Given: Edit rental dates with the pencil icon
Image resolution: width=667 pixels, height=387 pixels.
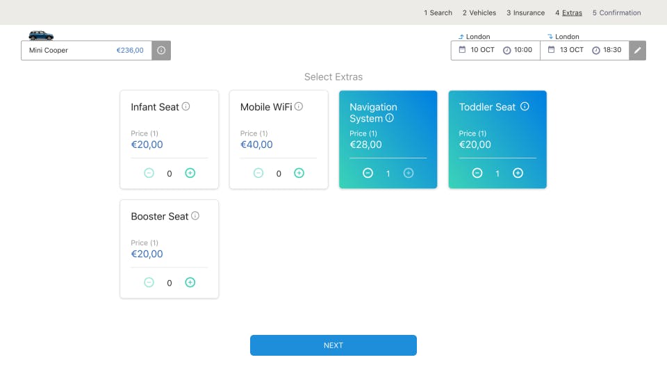Looking at the screenshot, I should 638,51.
